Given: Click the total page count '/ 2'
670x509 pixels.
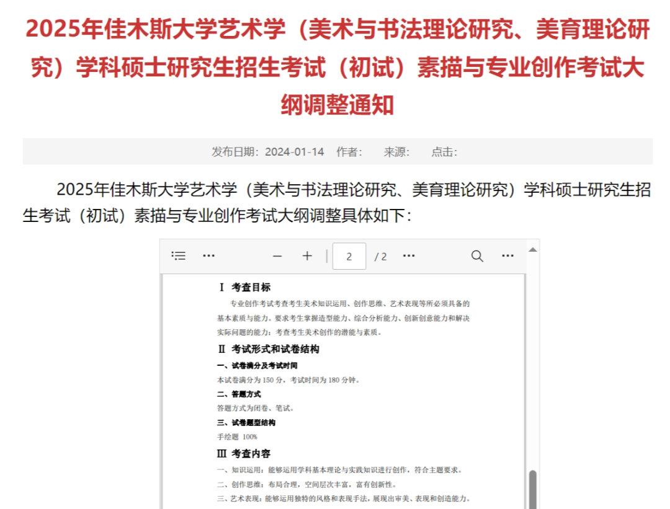Looking at the screenshot, I should point(380,257).
